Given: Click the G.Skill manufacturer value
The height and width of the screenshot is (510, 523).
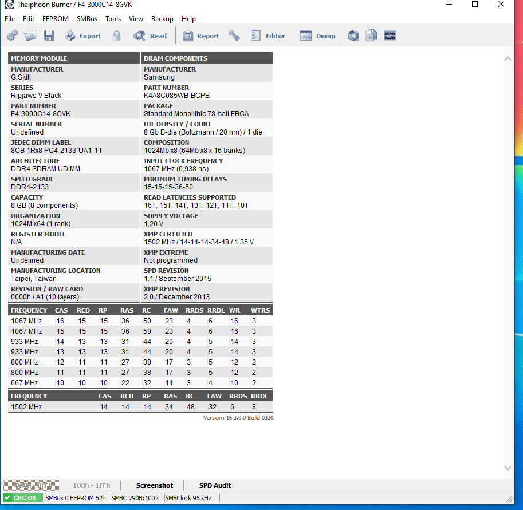Looking at the screenshot, I should (x=21, y=77).
